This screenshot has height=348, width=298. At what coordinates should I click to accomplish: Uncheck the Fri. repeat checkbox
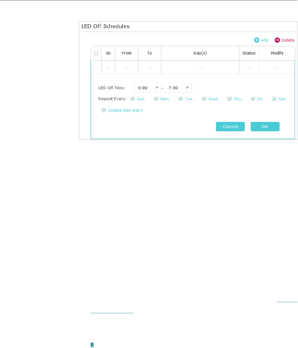pyautogui.click(x=253, y=99)
